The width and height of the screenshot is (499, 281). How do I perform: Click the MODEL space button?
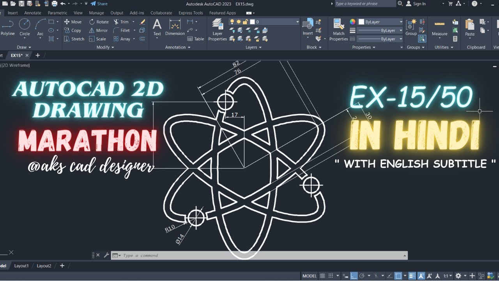click(310, 276)
